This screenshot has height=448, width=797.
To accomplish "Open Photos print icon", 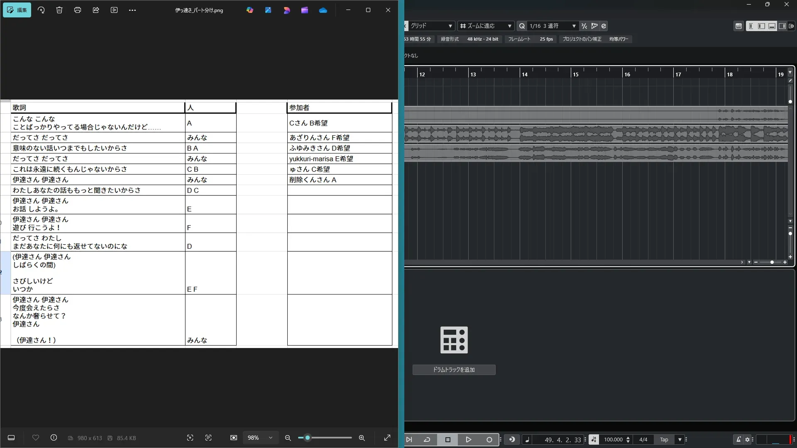I will 78,10.
